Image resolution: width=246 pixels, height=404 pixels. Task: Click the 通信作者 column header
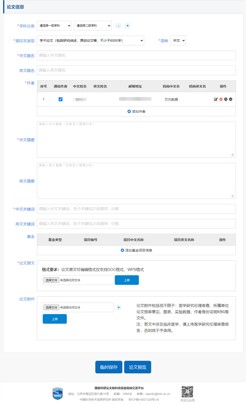tap(61, 86)
